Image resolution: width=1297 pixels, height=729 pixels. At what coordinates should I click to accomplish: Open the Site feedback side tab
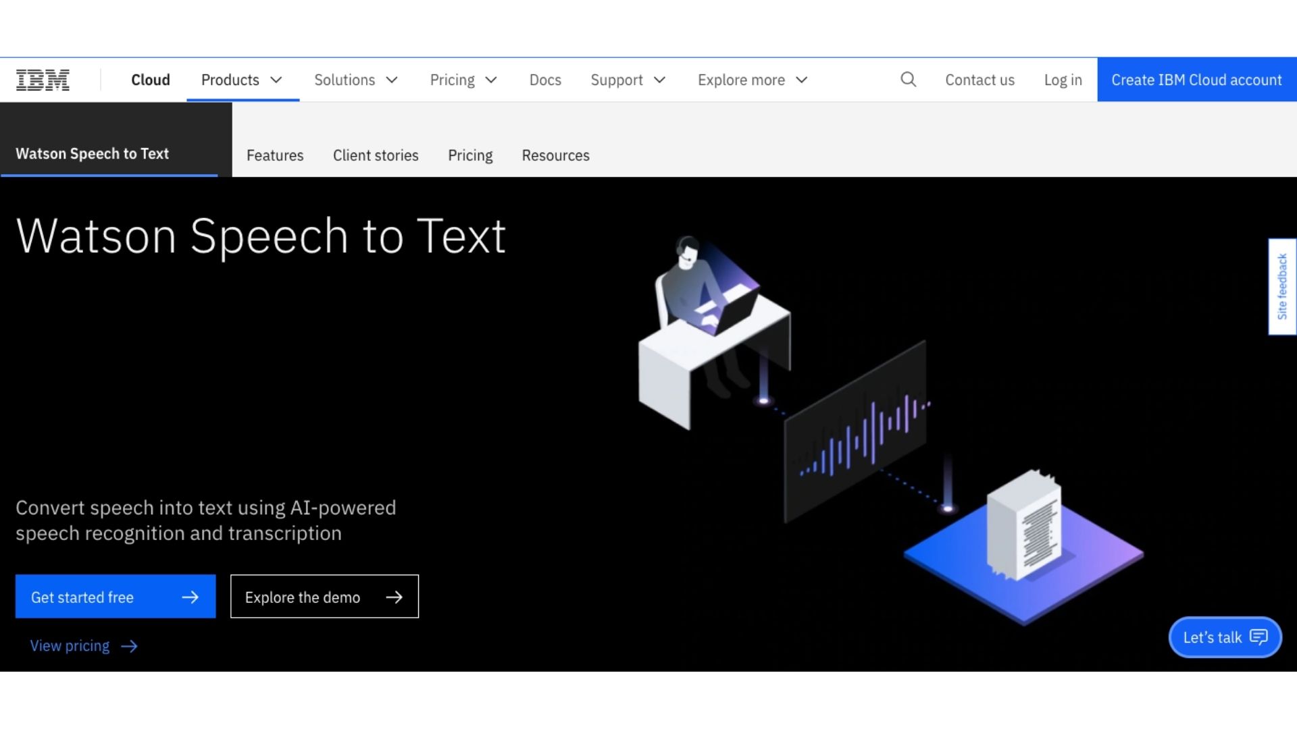click(x=1281, y=286)
